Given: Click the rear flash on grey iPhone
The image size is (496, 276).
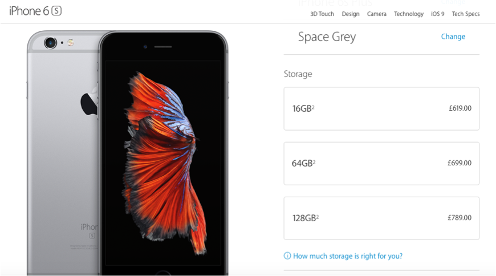Looking at the screenshot, I should (71, 42).
